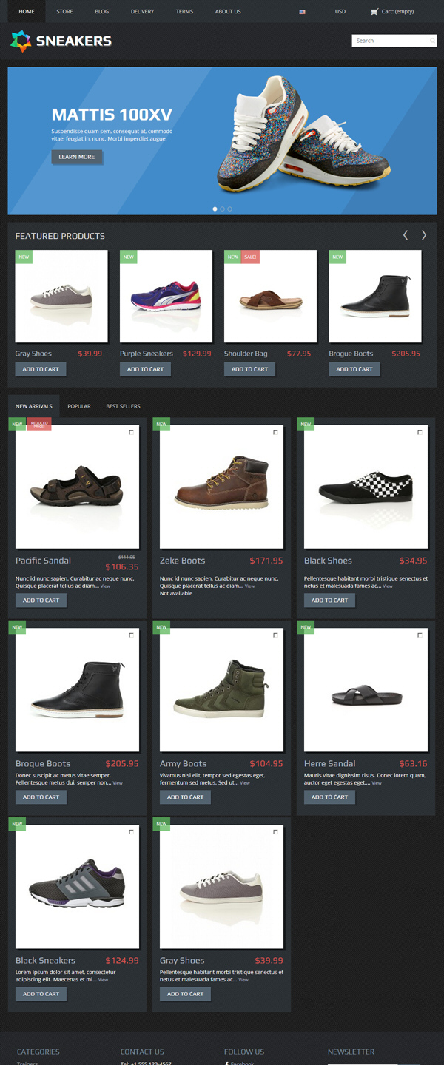The width and height of the screenshot is (444, 1065).
Task: Switch to the New Arrivals tab
Action: point(34,406)
